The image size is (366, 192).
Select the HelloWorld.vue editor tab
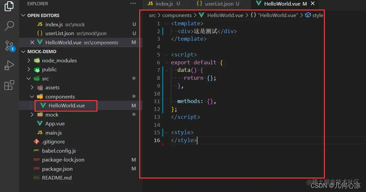point(282,4)
